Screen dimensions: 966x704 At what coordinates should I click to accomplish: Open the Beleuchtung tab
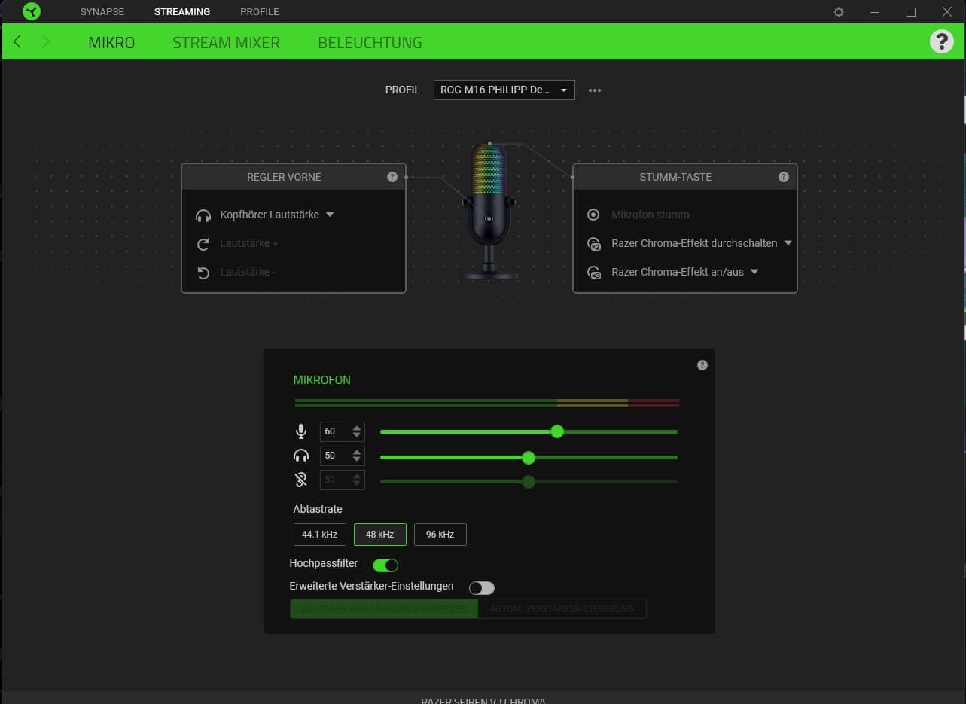pos(370,42)
